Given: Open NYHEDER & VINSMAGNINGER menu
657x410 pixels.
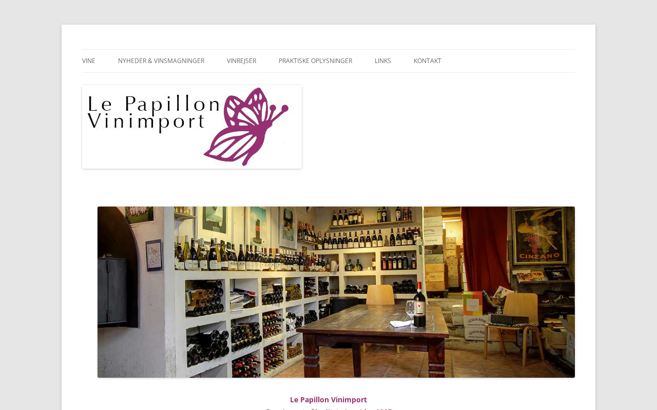Looking at the screenshot, I should (161, 61).
